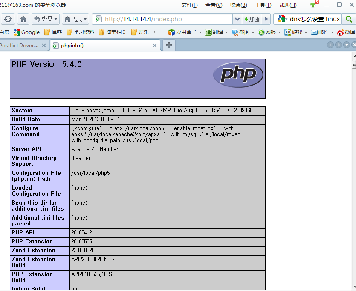
Task: Open the 博客 bookmark folder
Action: 53,32
